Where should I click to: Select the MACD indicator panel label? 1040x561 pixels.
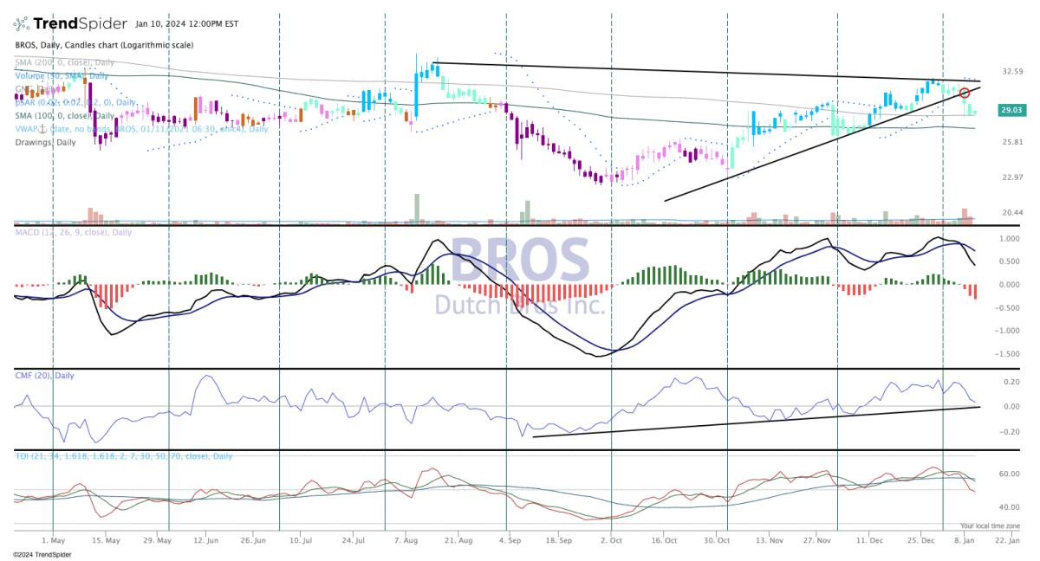click(74, 232)
